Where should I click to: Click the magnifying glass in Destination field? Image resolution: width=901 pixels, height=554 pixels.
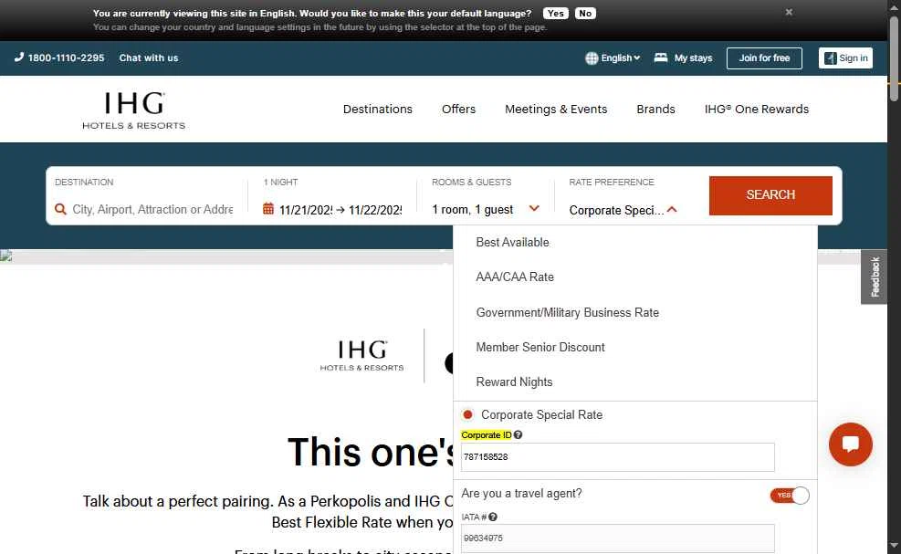(60, 209)
